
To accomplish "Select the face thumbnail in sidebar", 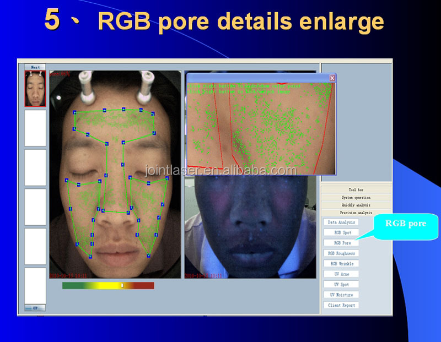I will [x=35, y=89].
